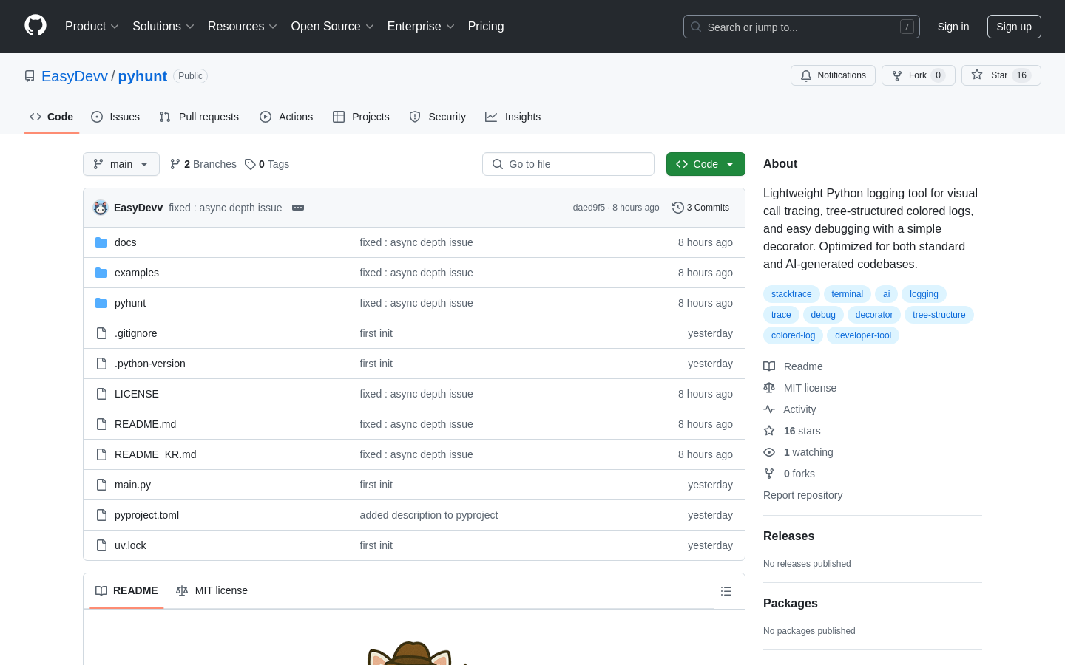This screenshot has height=665, width=1065.
Task: Open the Resources menu dropdown
Action: tap(243, 27)
